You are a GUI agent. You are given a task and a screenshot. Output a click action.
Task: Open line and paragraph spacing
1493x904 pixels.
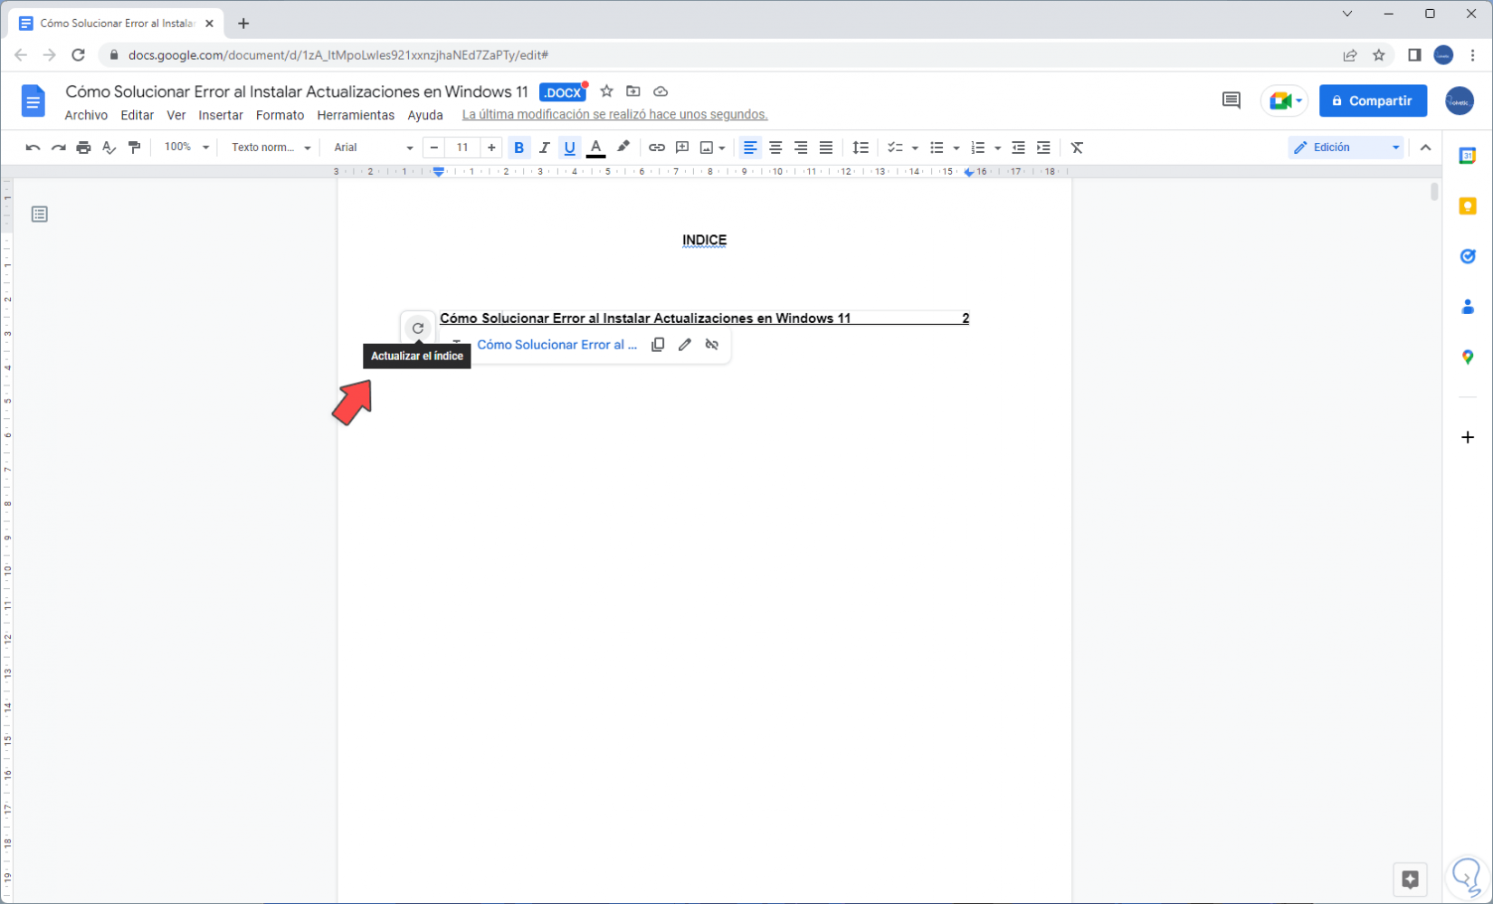(x=861, y=147)
